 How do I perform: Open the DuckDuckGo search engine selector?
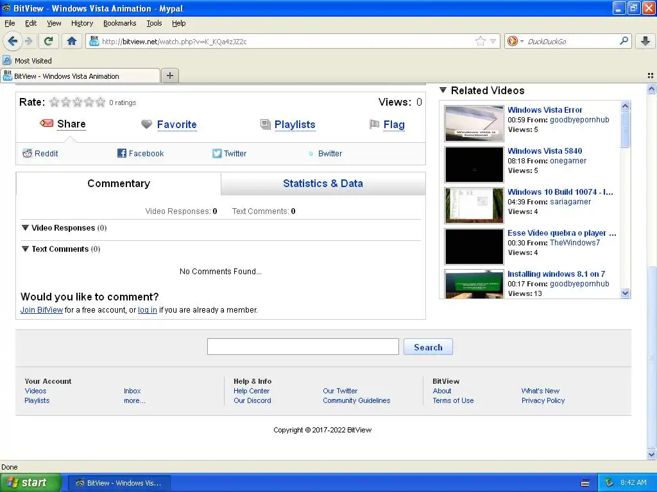click(515, 41)
